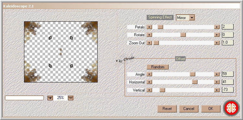Click the Random offset button

point(158,67)
